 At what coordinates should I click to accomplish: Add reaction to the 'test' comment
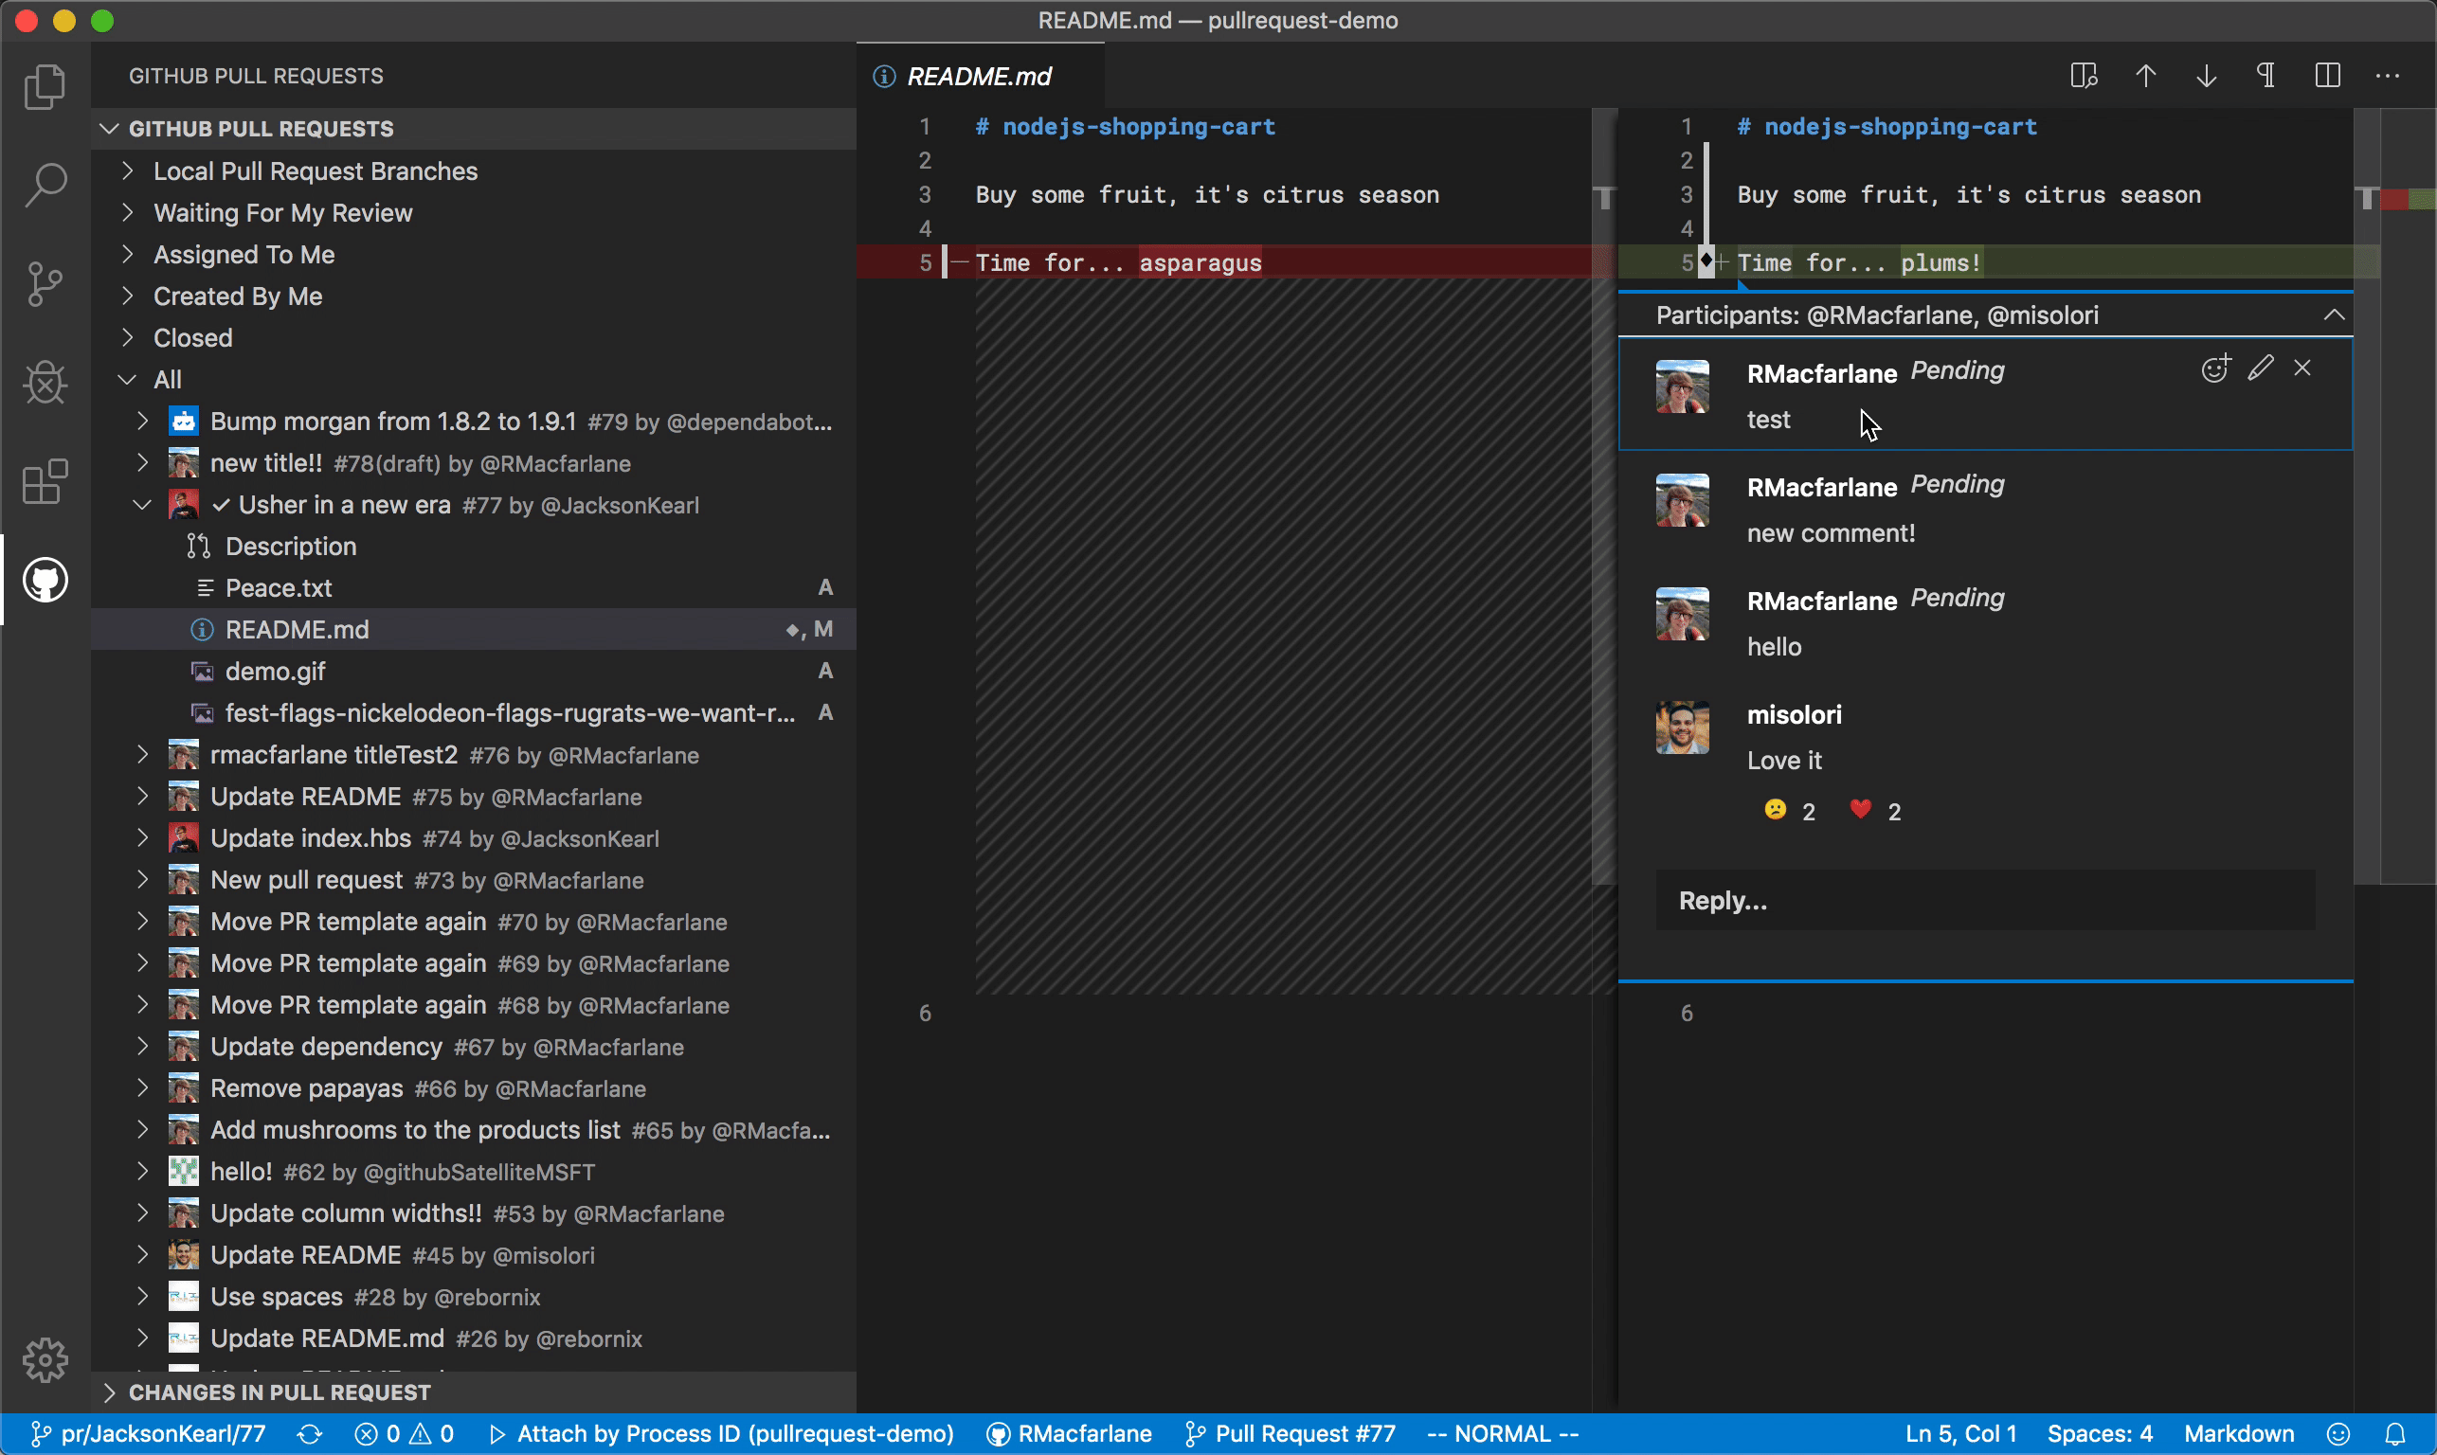(2215, 368)
